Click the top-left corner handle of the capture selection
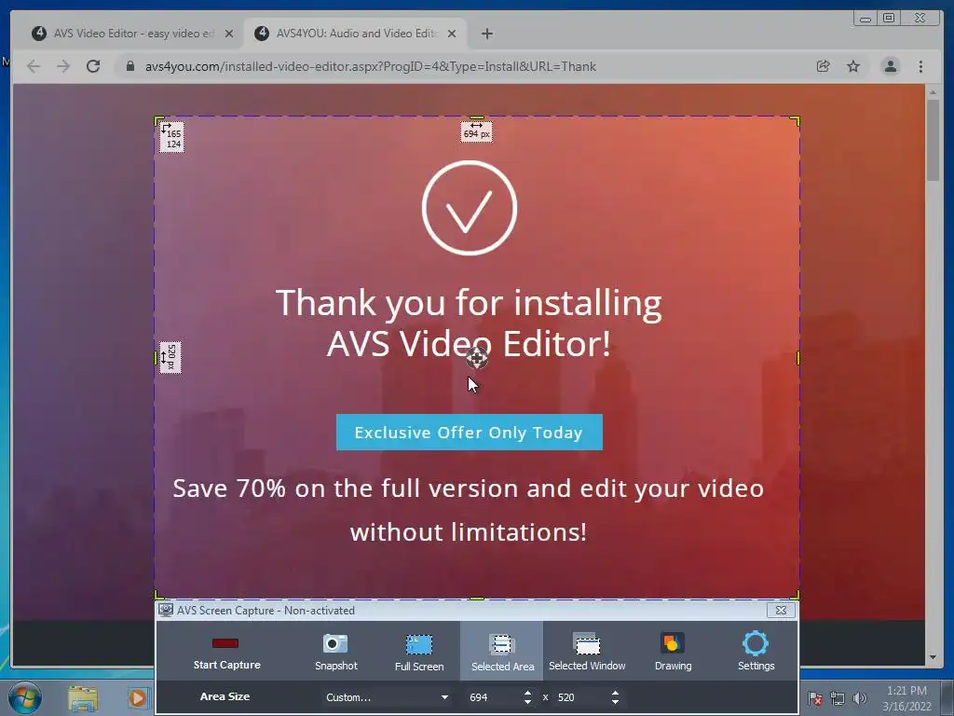 (x=158, y=120)
